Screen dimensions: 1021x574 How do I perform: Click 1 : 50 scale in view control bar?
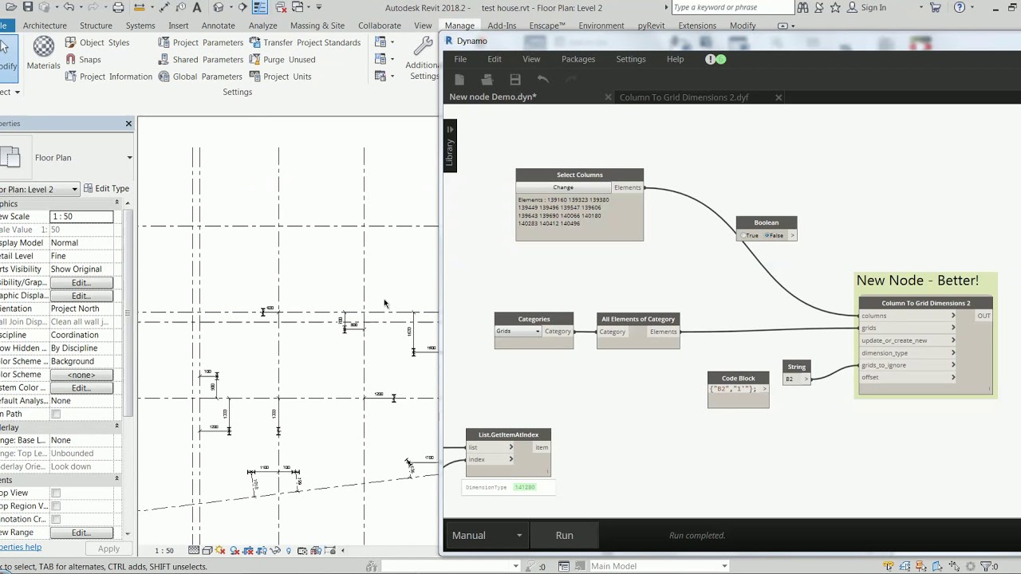[164, 551]
